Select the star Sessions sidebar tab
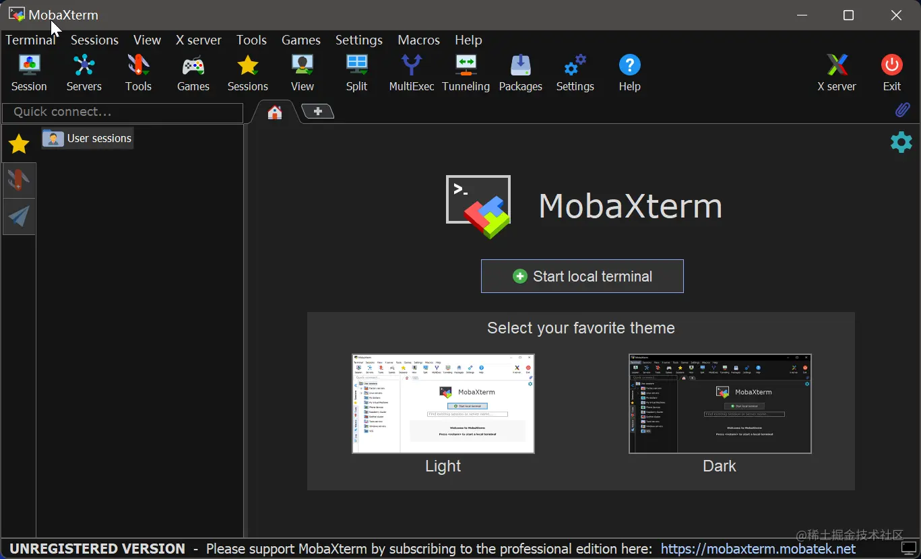The width and height of the screenshot is (921, 559). click(x=19, y=143)
